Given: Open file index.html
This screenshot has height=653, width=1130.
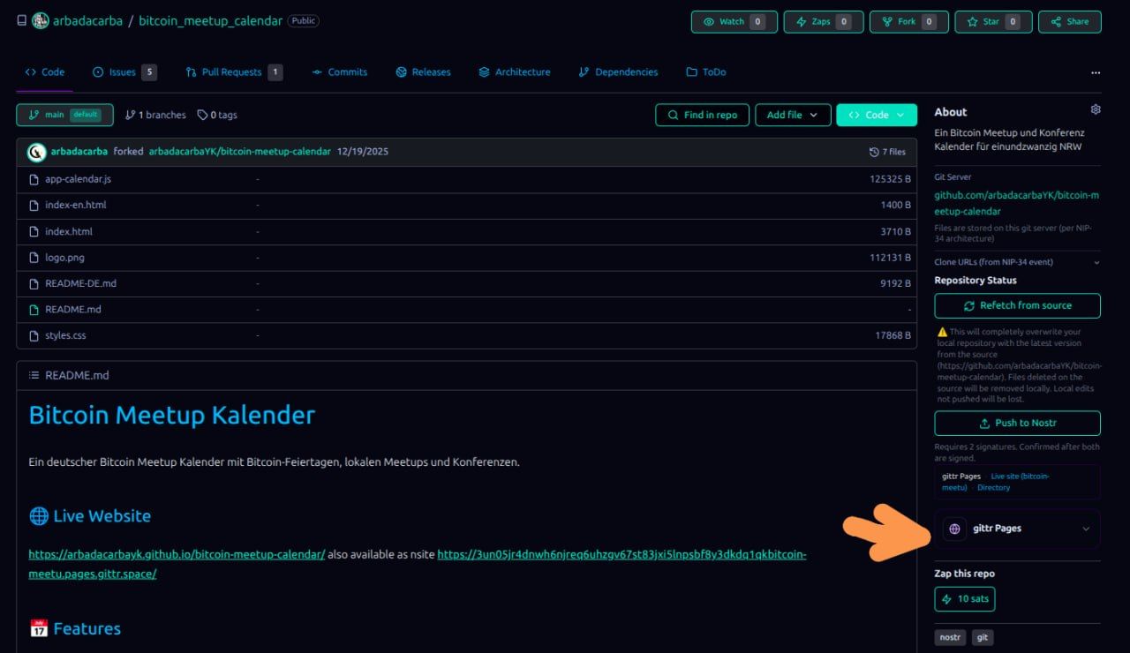Looking at the screenshot, I should pyautogui.click(x=69, y=232).
